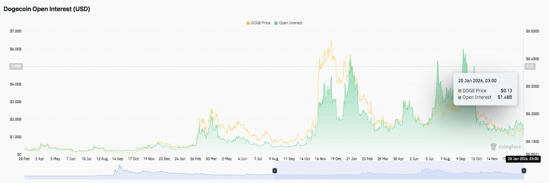Click the $7.00B y-axis label
The image size is (549, 183).
pyautogui.click(x=16, y=31)
